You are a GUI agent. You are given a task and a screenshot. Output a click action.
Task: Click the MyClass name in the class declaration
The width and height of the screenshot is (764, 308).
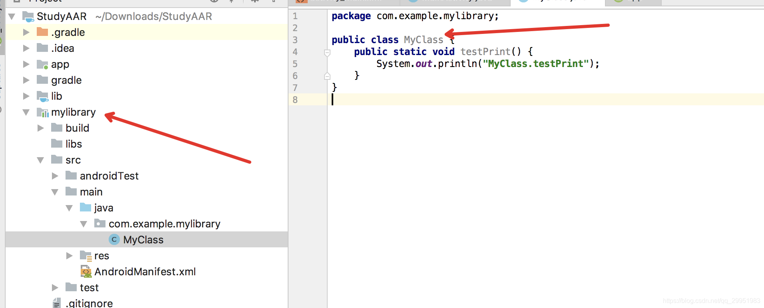point(424,40)
